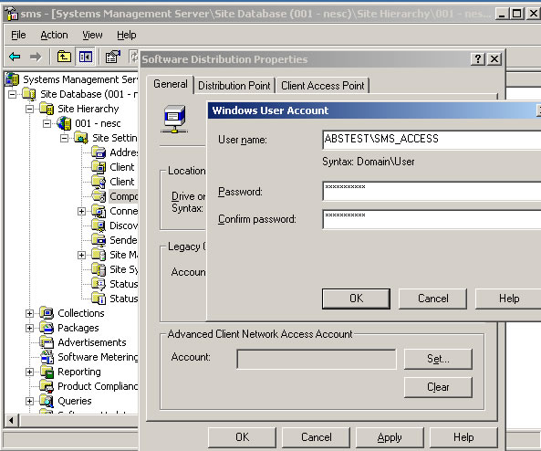
Task: Click the Packages node icon
Action: coord(47,328)
